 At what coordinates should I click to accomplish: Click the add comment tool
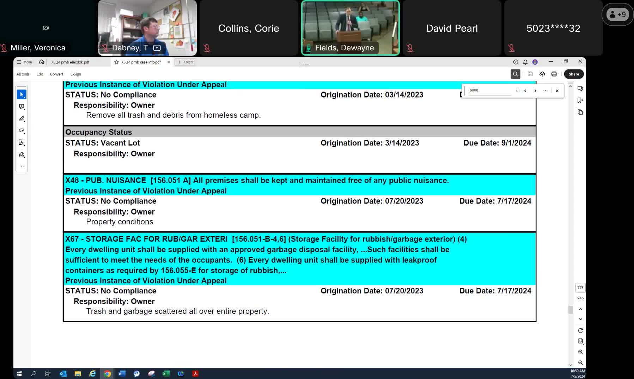[x=22, y=106]
